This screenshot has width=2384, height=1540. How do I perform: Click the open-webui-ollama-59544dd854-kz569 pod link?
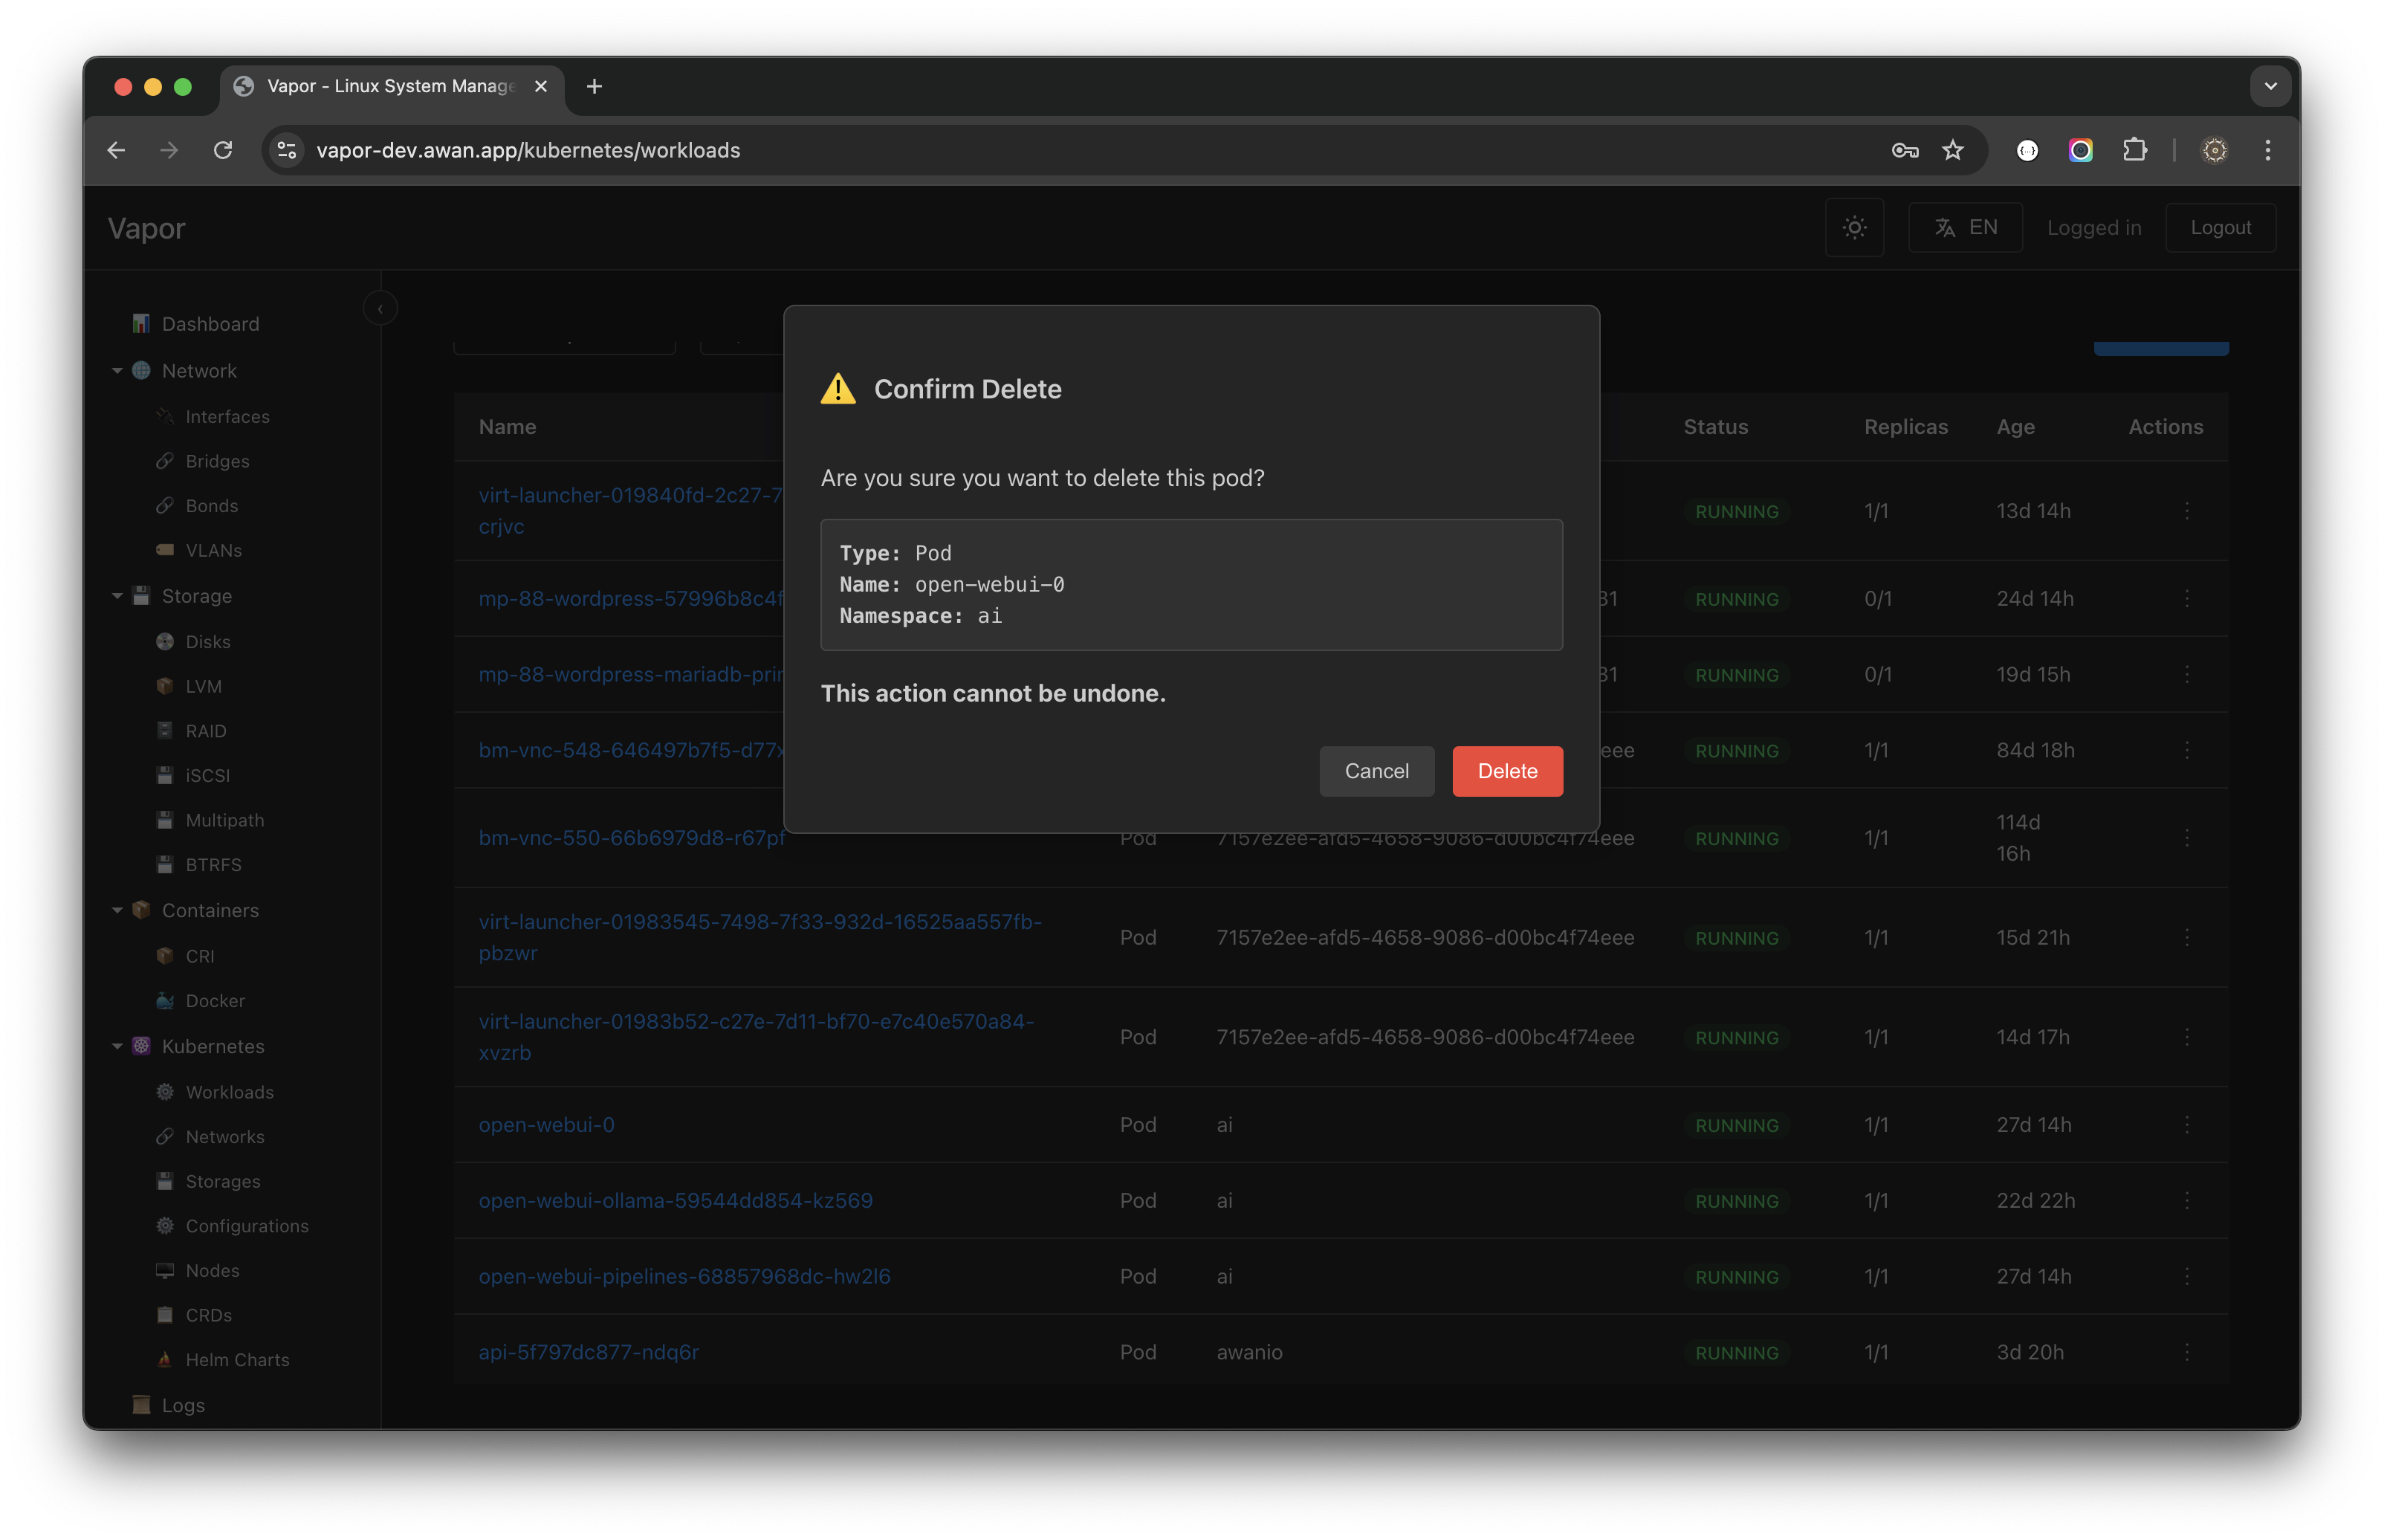click(x=675, y=1200)
